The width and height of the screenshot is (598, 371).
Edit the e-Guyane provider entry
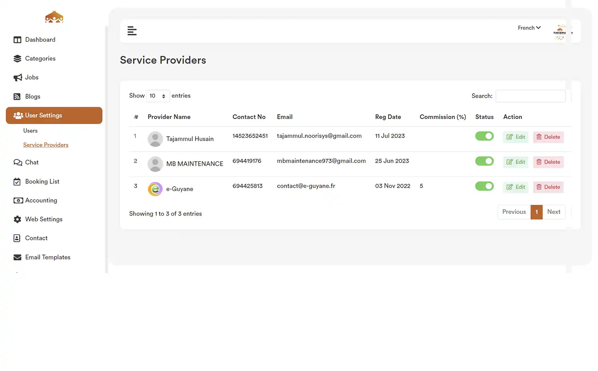coord(515,187)
